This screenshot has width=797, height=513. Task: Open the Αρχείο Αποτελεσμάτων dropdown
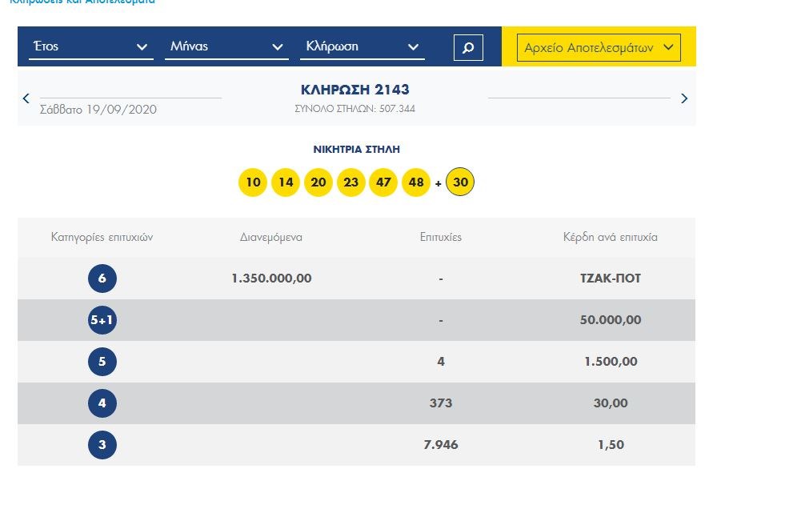click(599, 48)
